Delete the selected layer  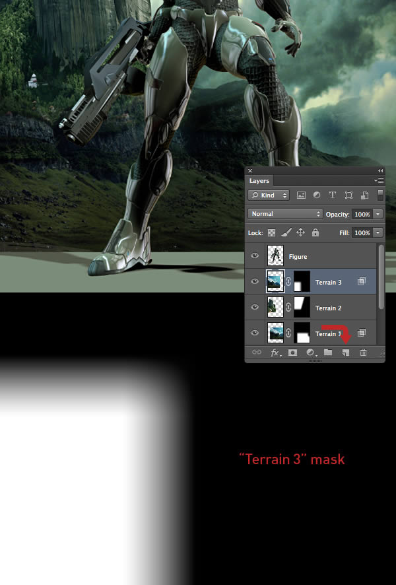(363, 352)
